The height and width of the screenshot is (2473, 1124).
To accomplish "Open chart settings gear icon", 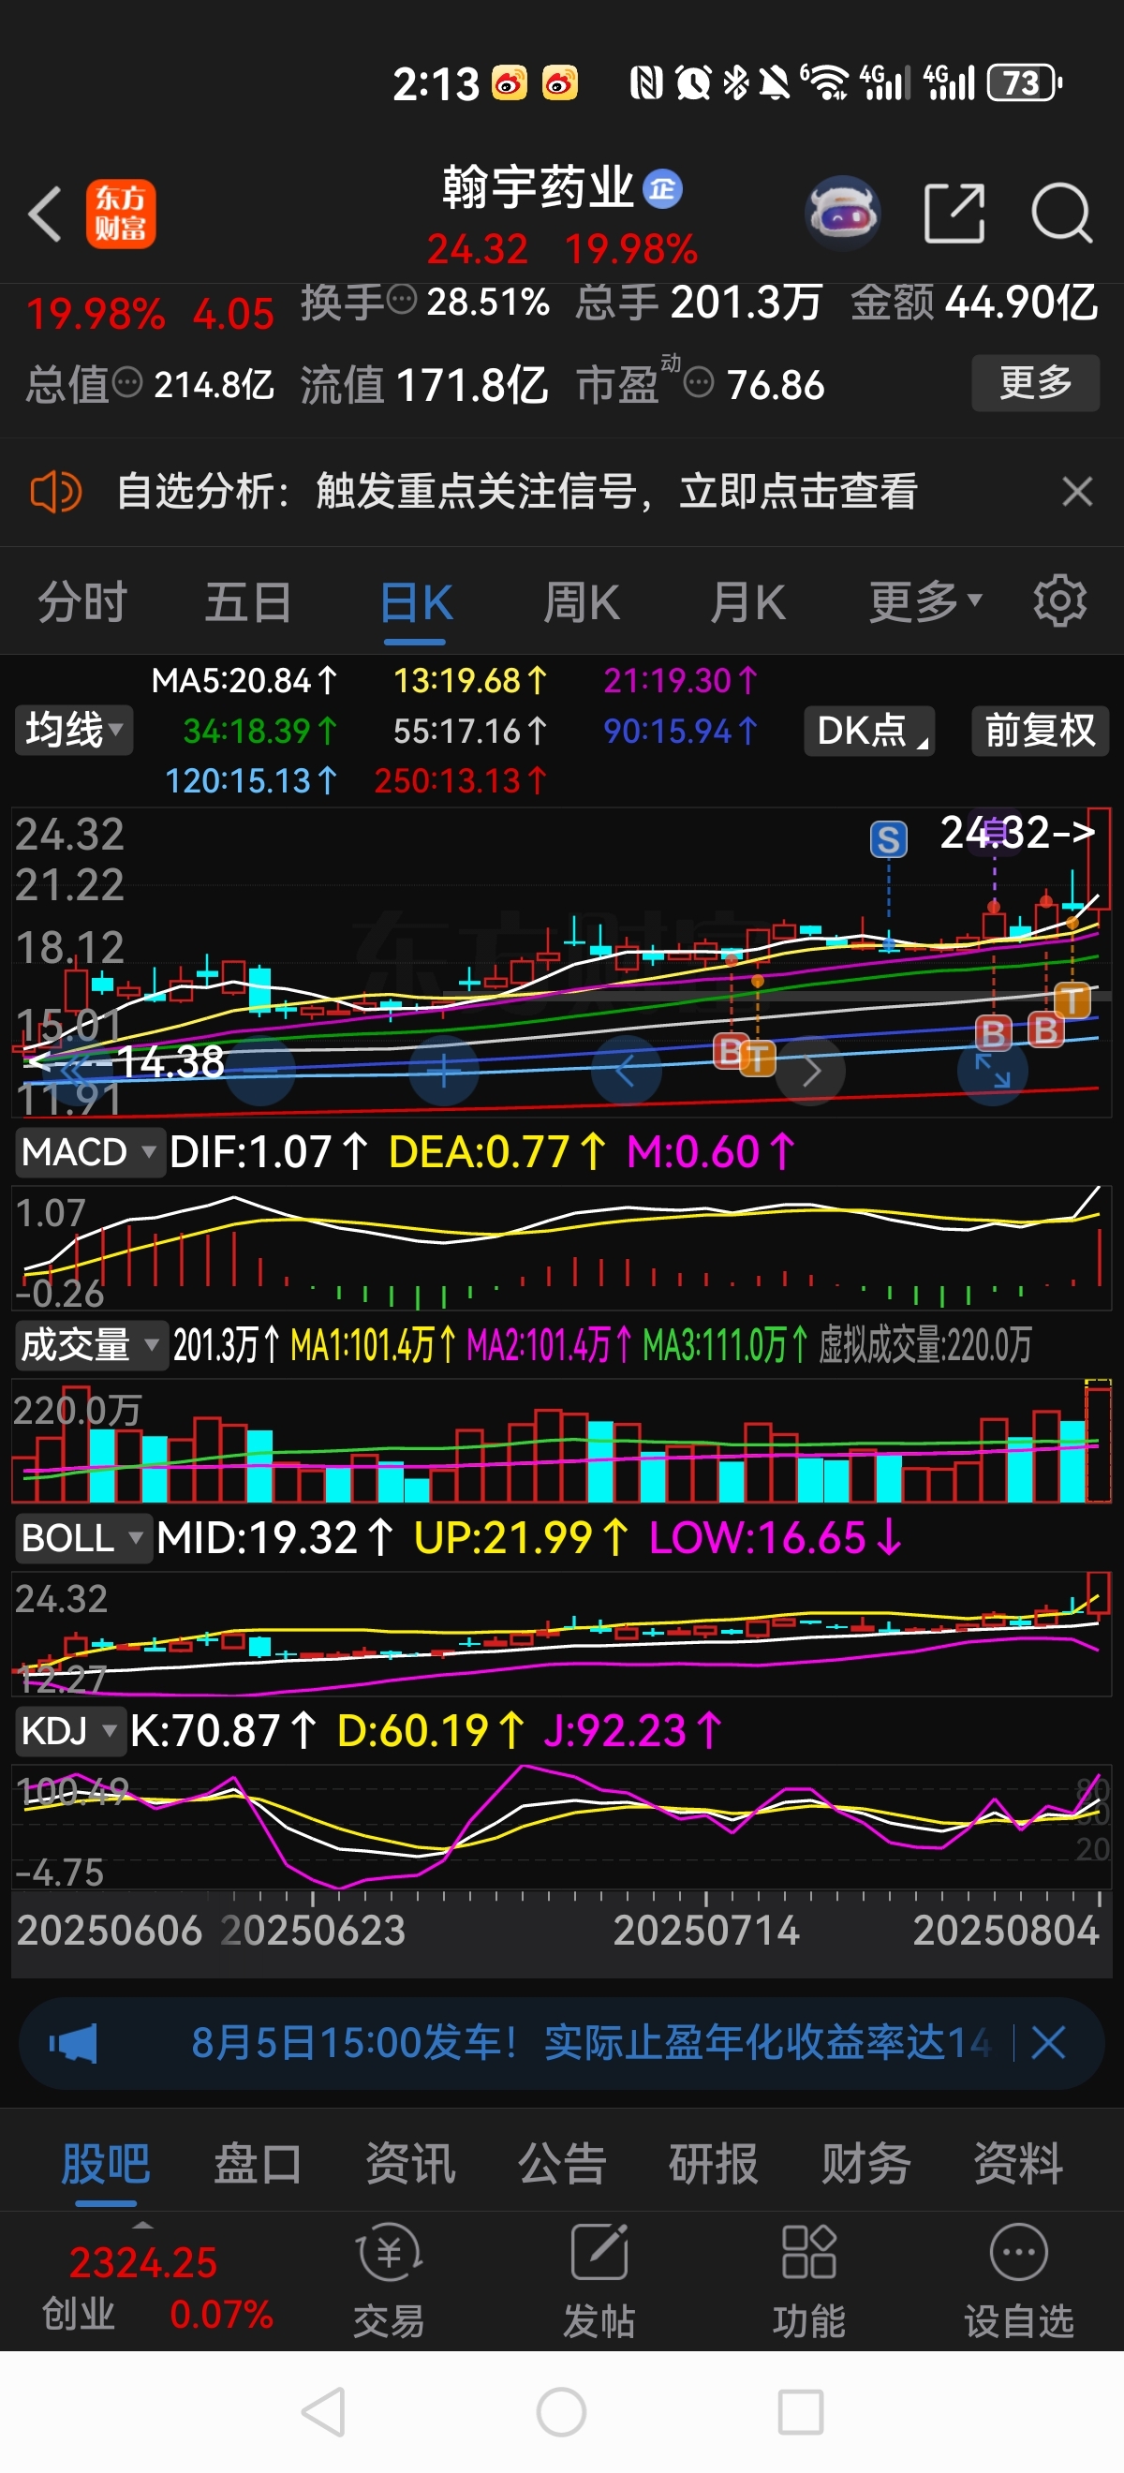I will tap(1059, 602).
